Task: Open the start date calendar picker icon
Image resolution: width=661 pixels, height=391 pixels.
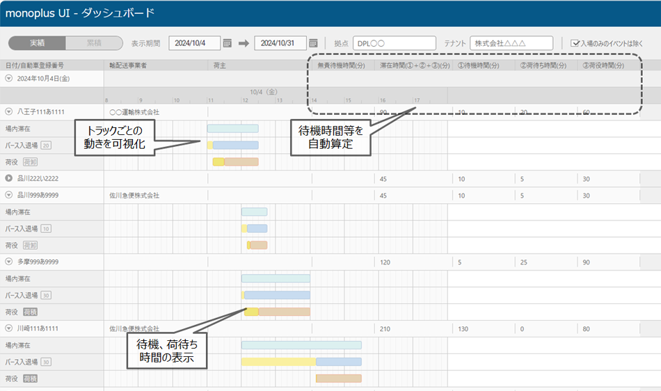Action: (x=227, y=43)
